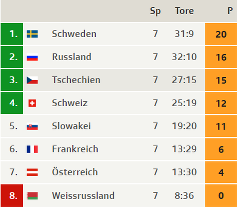The width and height of the screenshot is (238, 208).
Task: Click the Sweden flag icon
Action: (x=32, y=34)
